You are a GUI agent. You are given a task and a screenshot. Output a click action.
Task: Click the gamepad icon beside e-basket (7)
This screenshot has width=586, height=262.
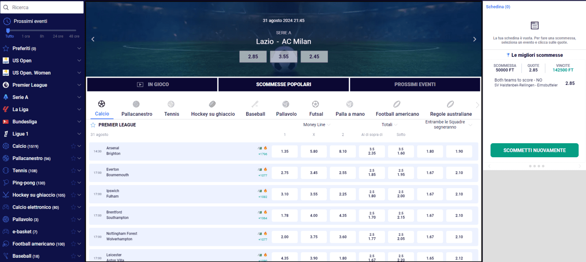[6, 232]
